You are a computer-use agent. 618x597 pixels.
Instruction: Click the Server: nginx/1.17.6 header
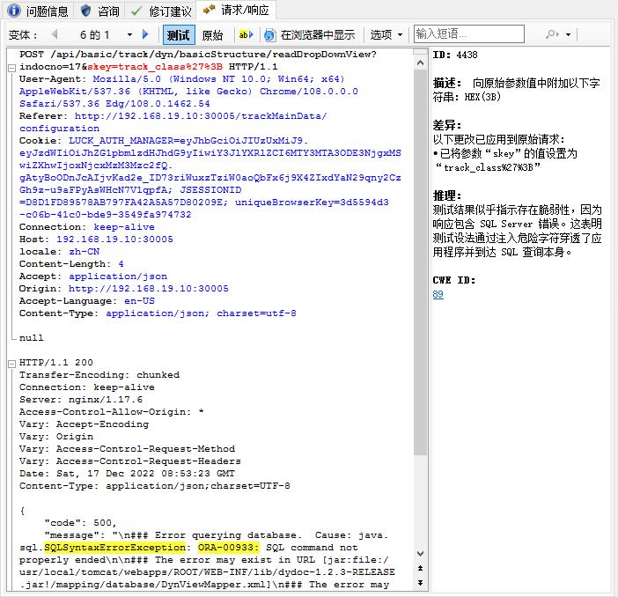point(81,400)
